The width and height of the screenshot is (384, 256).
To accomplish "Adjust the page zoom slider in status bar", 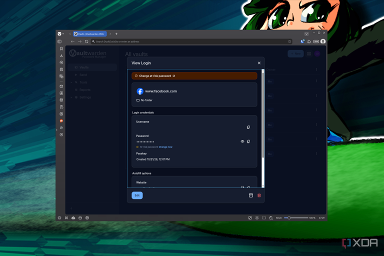I will click(x=296, y=218).
